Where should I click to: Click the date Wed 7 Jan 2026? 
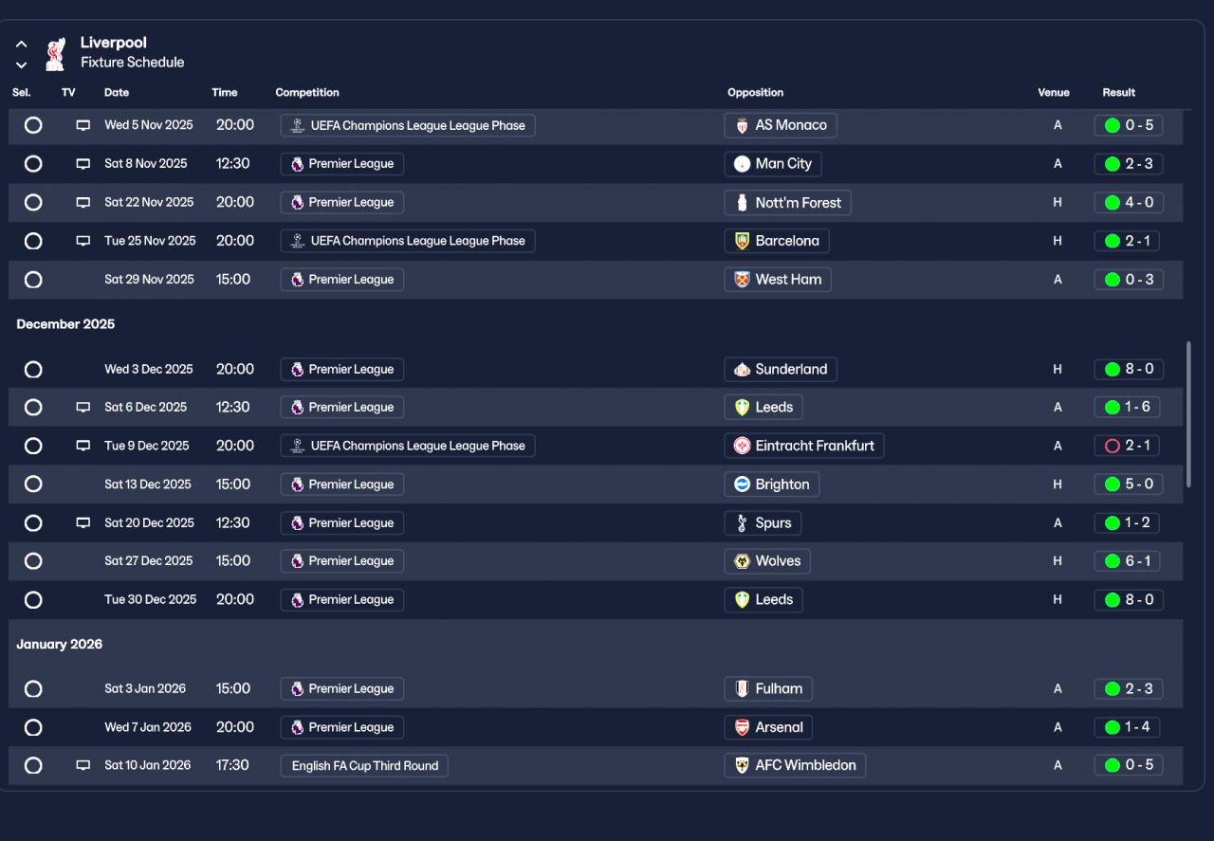click(x=148, y=727)
